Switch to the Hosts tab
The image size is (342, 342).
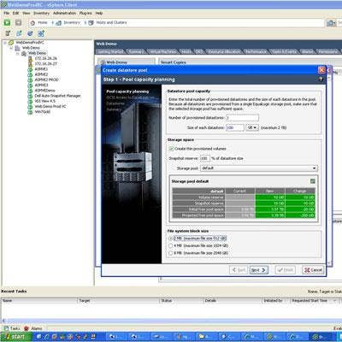(186, 51)
